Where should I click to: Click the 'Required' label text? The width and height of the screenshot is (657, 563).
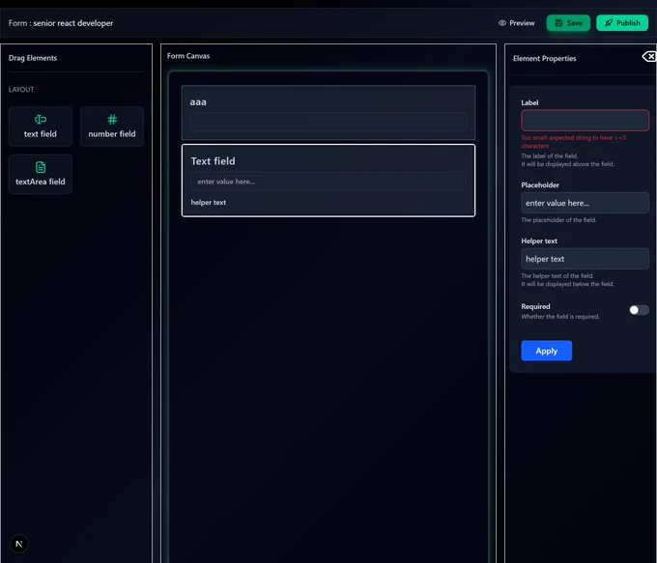[x=535, y=306]
